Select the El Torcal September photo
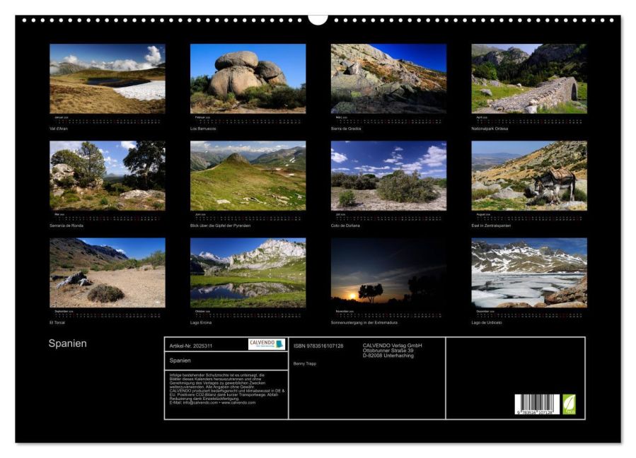636x458 pixels. point(108,273)
